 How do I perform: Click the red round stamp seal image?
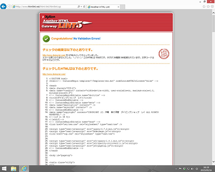[164, 54]
